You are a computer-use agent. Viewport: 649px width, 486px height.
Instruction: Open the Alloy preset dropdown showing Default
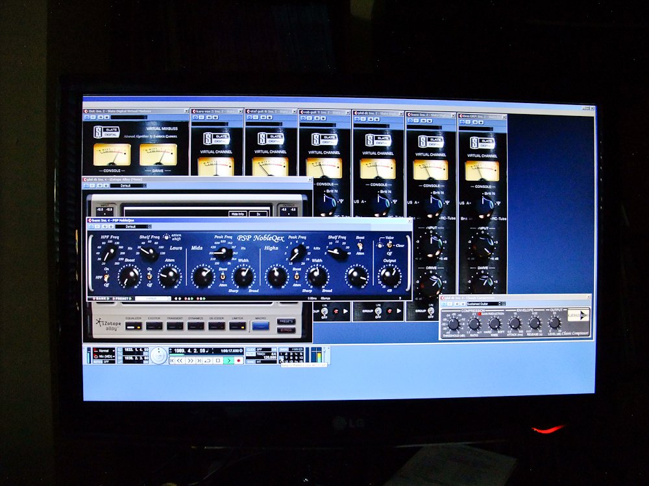pyautogui.click(x=127, y=186)
